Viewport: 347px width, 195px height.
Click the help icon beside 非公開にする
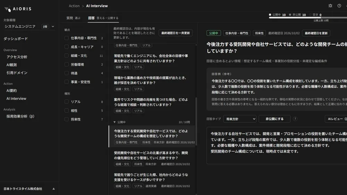tap(295, 119)
